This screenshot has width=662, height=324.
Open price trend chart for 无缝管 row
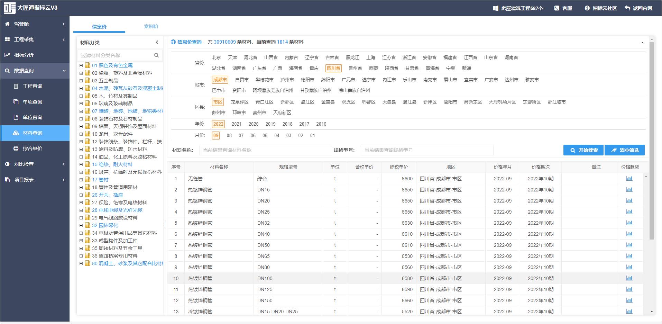point(629,179)
